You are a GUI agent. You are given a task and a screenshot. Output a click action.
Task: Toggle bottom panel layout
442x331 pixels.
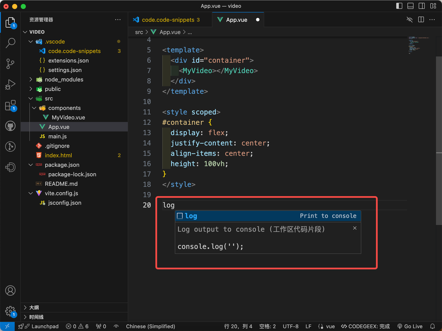[411, 6]
